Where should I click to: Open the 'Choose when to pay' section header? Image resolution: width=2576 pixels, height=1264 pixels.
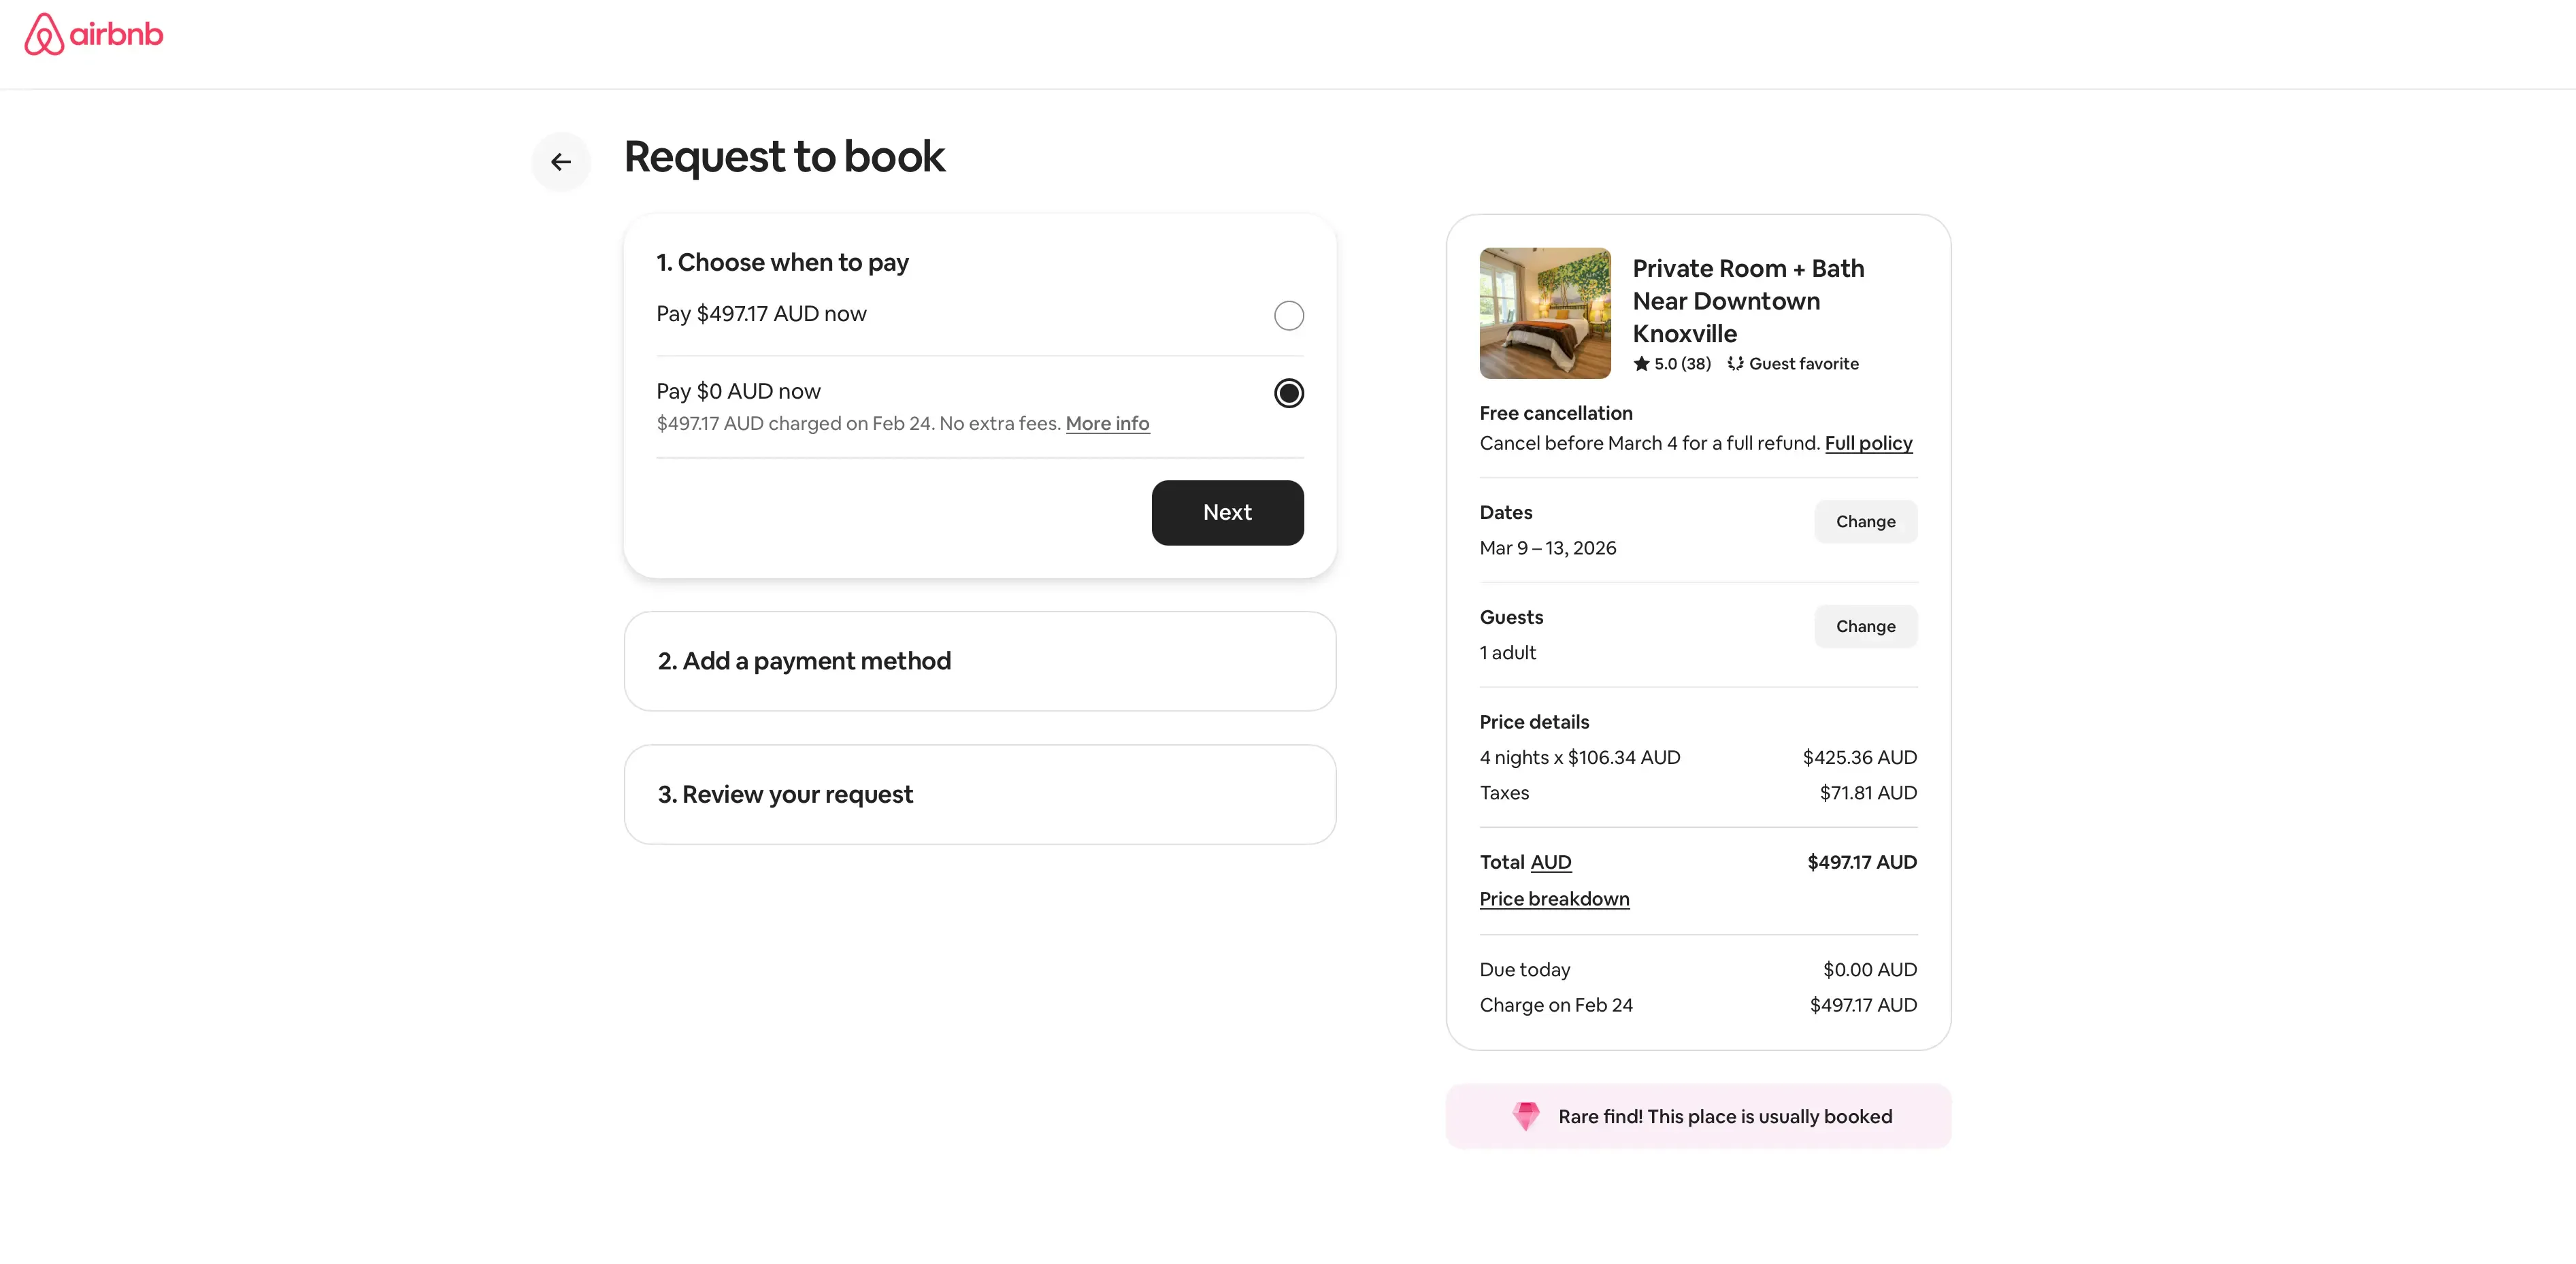point(782,262)
